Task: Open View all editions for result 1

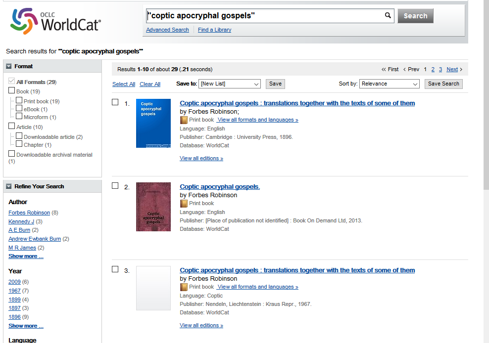Action: (201, 158)
